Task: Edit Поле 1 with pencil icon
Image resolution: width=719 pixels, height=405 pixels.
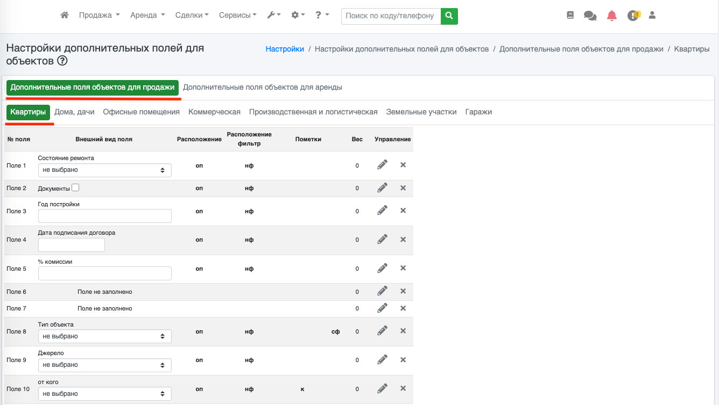Action: [x=382, y=165]
